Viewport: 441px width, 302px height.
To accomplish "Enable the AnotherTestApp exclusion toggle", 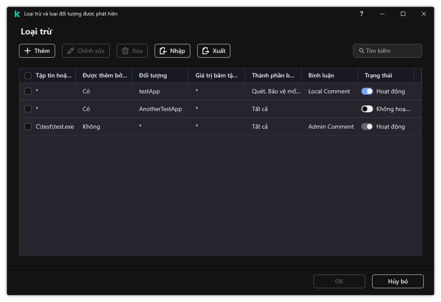I will point(367,109).
